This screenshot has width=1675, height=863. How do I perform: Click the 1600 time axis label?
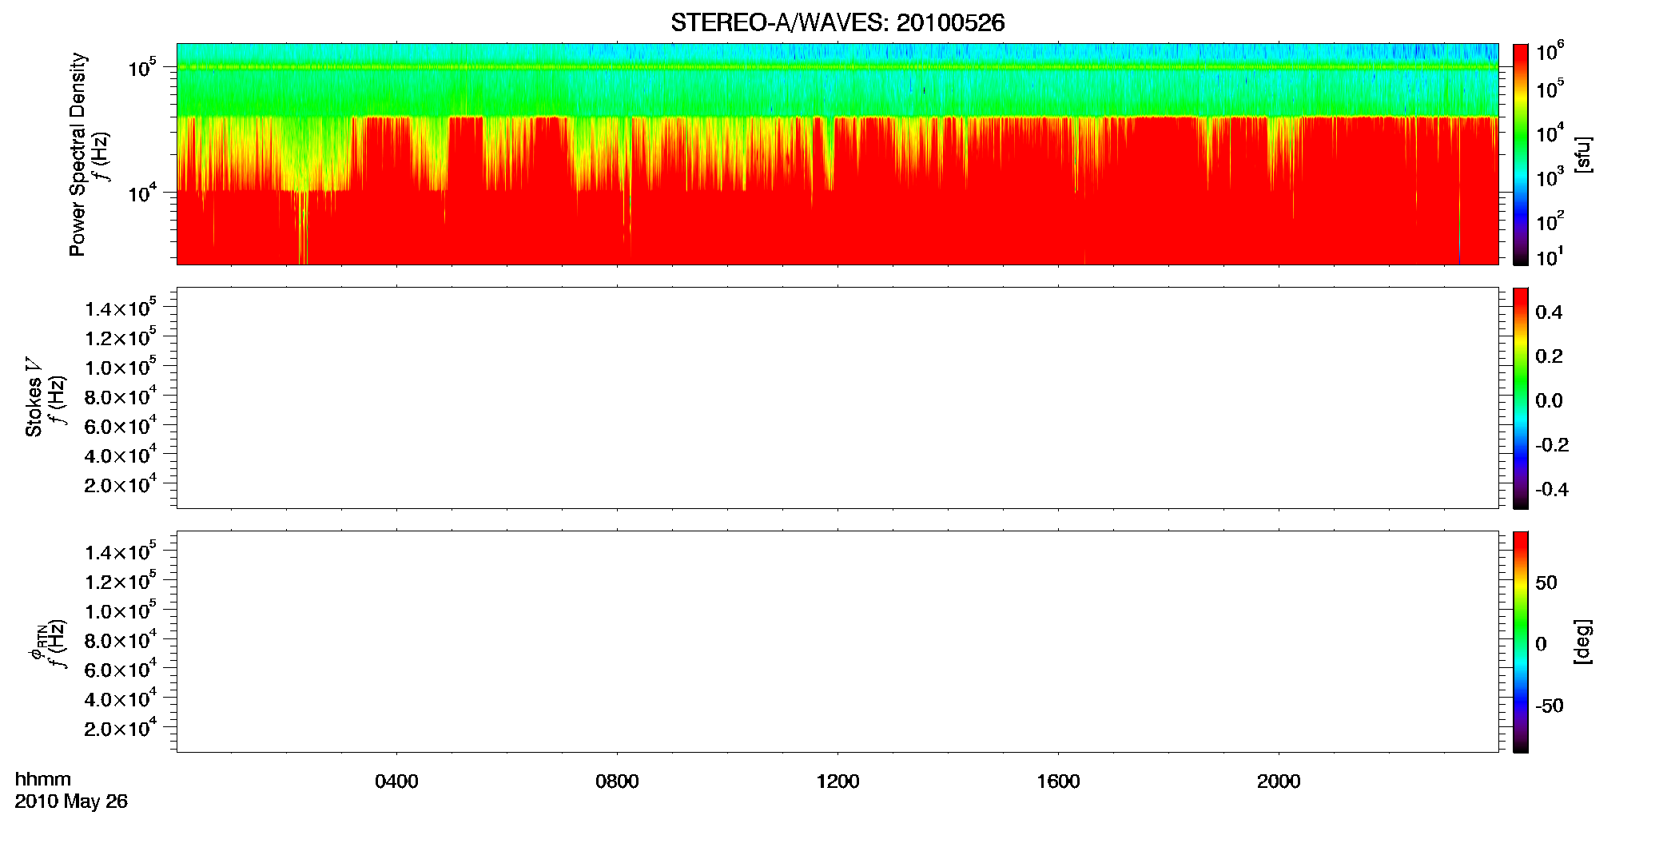coord(1058,781)
